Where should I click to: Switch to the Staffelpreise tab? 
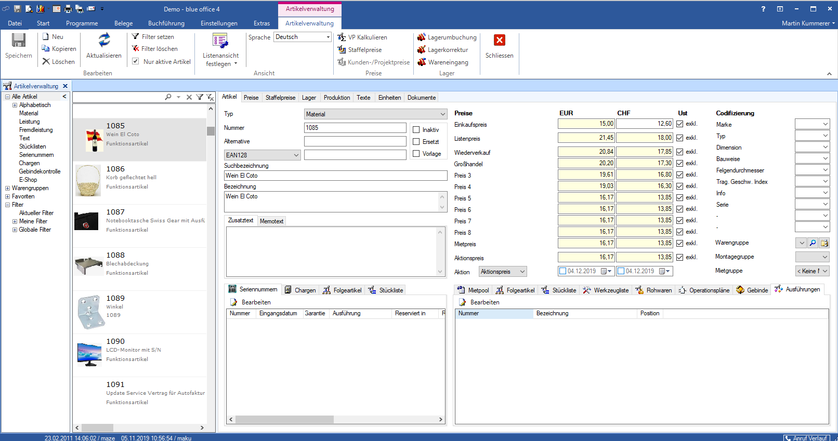(280, 98)
